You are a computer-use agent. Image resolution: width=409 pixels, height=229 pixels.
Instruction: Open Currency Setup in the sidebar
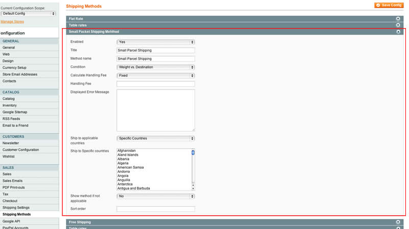tap(14, 67)
